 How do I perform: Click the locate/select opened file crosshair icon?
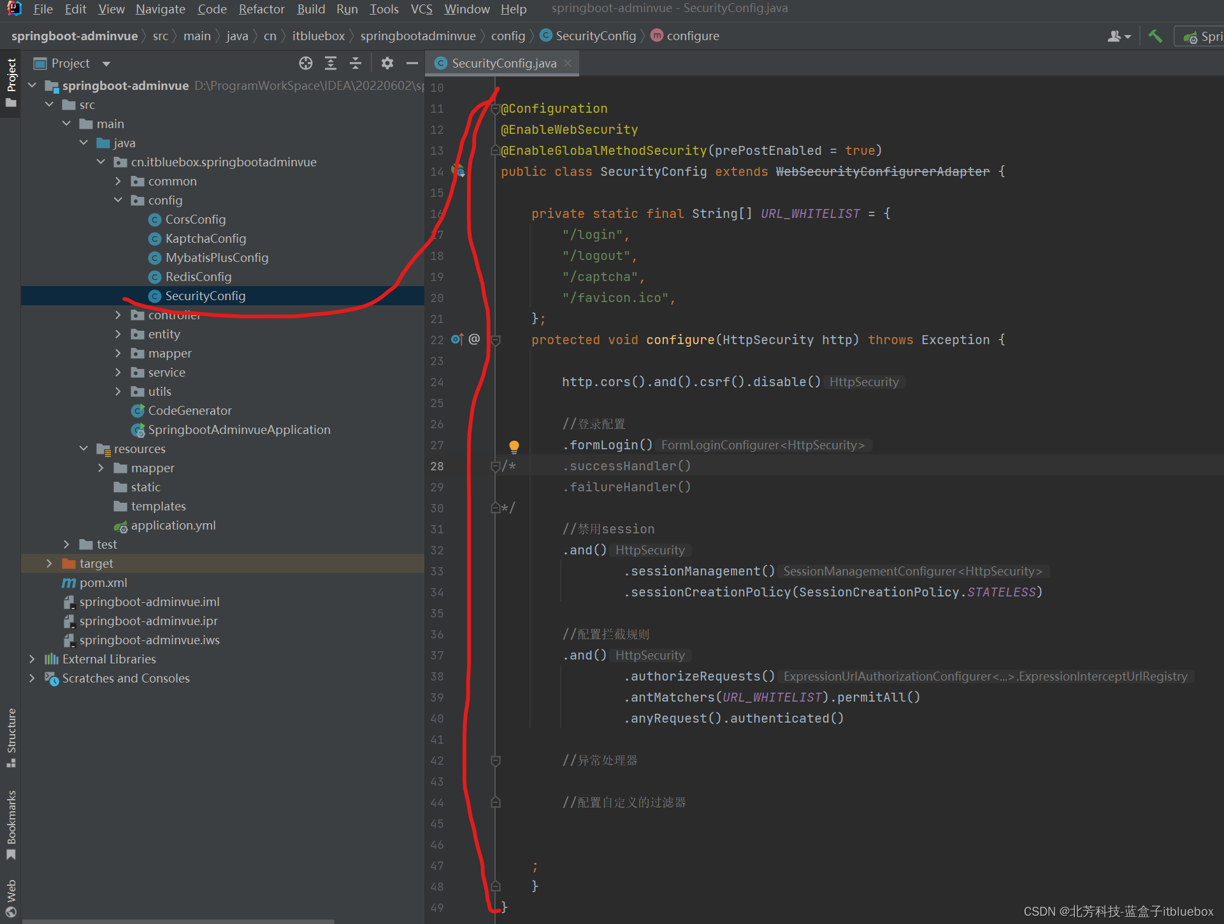point(306,63)
